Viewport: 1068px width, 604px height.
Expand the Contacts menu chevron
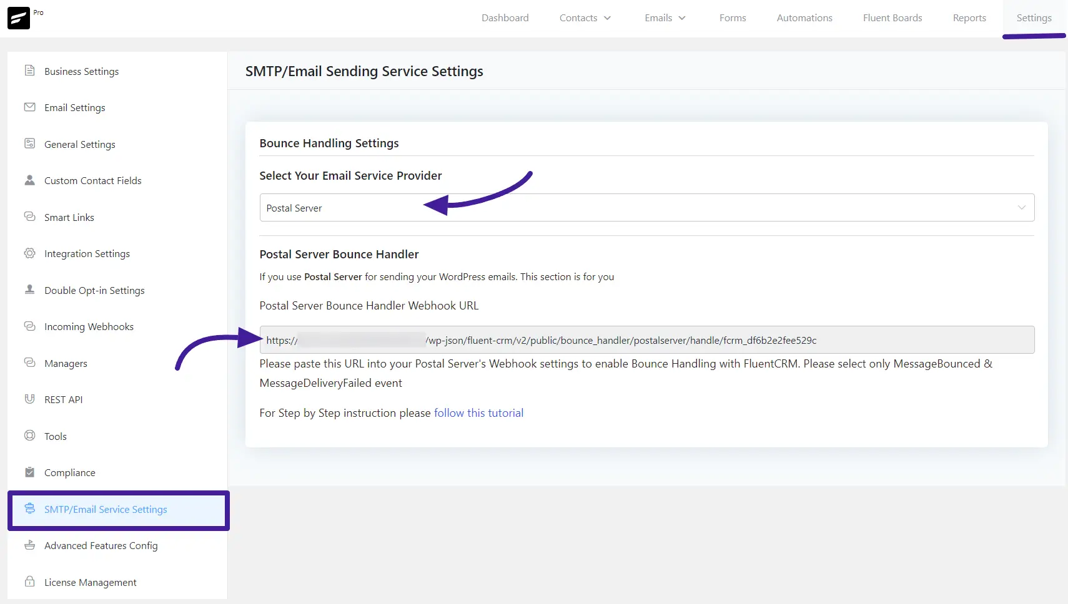coord(607,18)
